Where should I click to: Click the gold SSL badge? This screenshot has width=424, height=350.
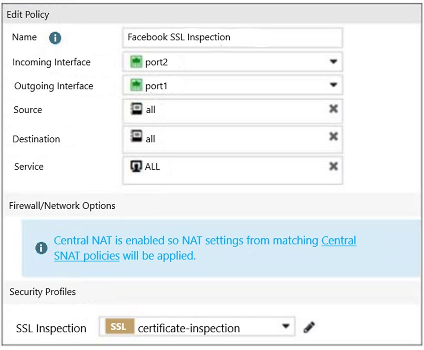pos(119,326)
